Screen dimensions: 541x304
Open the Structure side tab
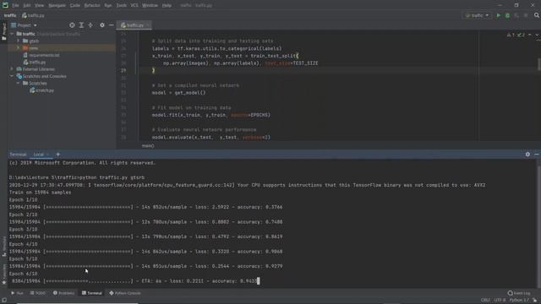pyautogui.click(x=3, y=247)
